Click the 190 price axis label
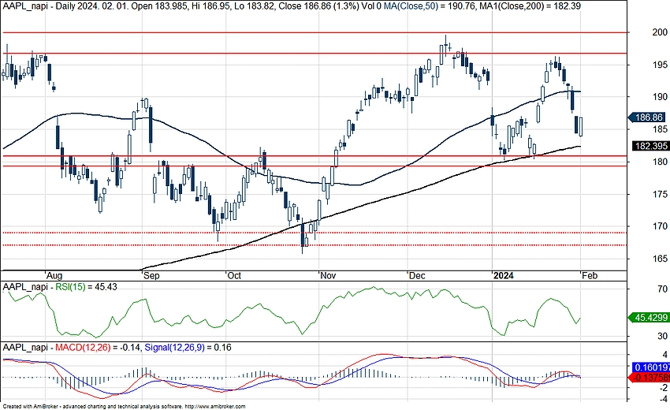The width and height of the screenshot is (670, 410). click(x=661, y=97)
